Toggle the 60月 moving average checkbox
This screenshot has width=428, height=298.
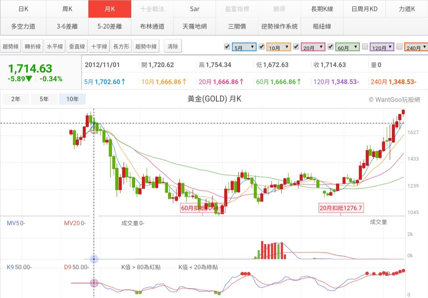(x=331, y=47)
